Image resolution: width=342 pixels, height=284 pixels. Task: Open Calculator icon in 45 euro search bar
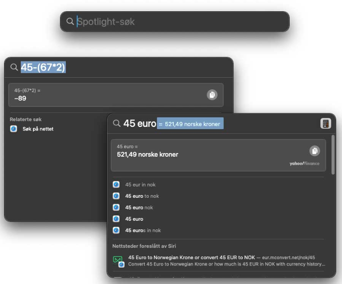325,124
